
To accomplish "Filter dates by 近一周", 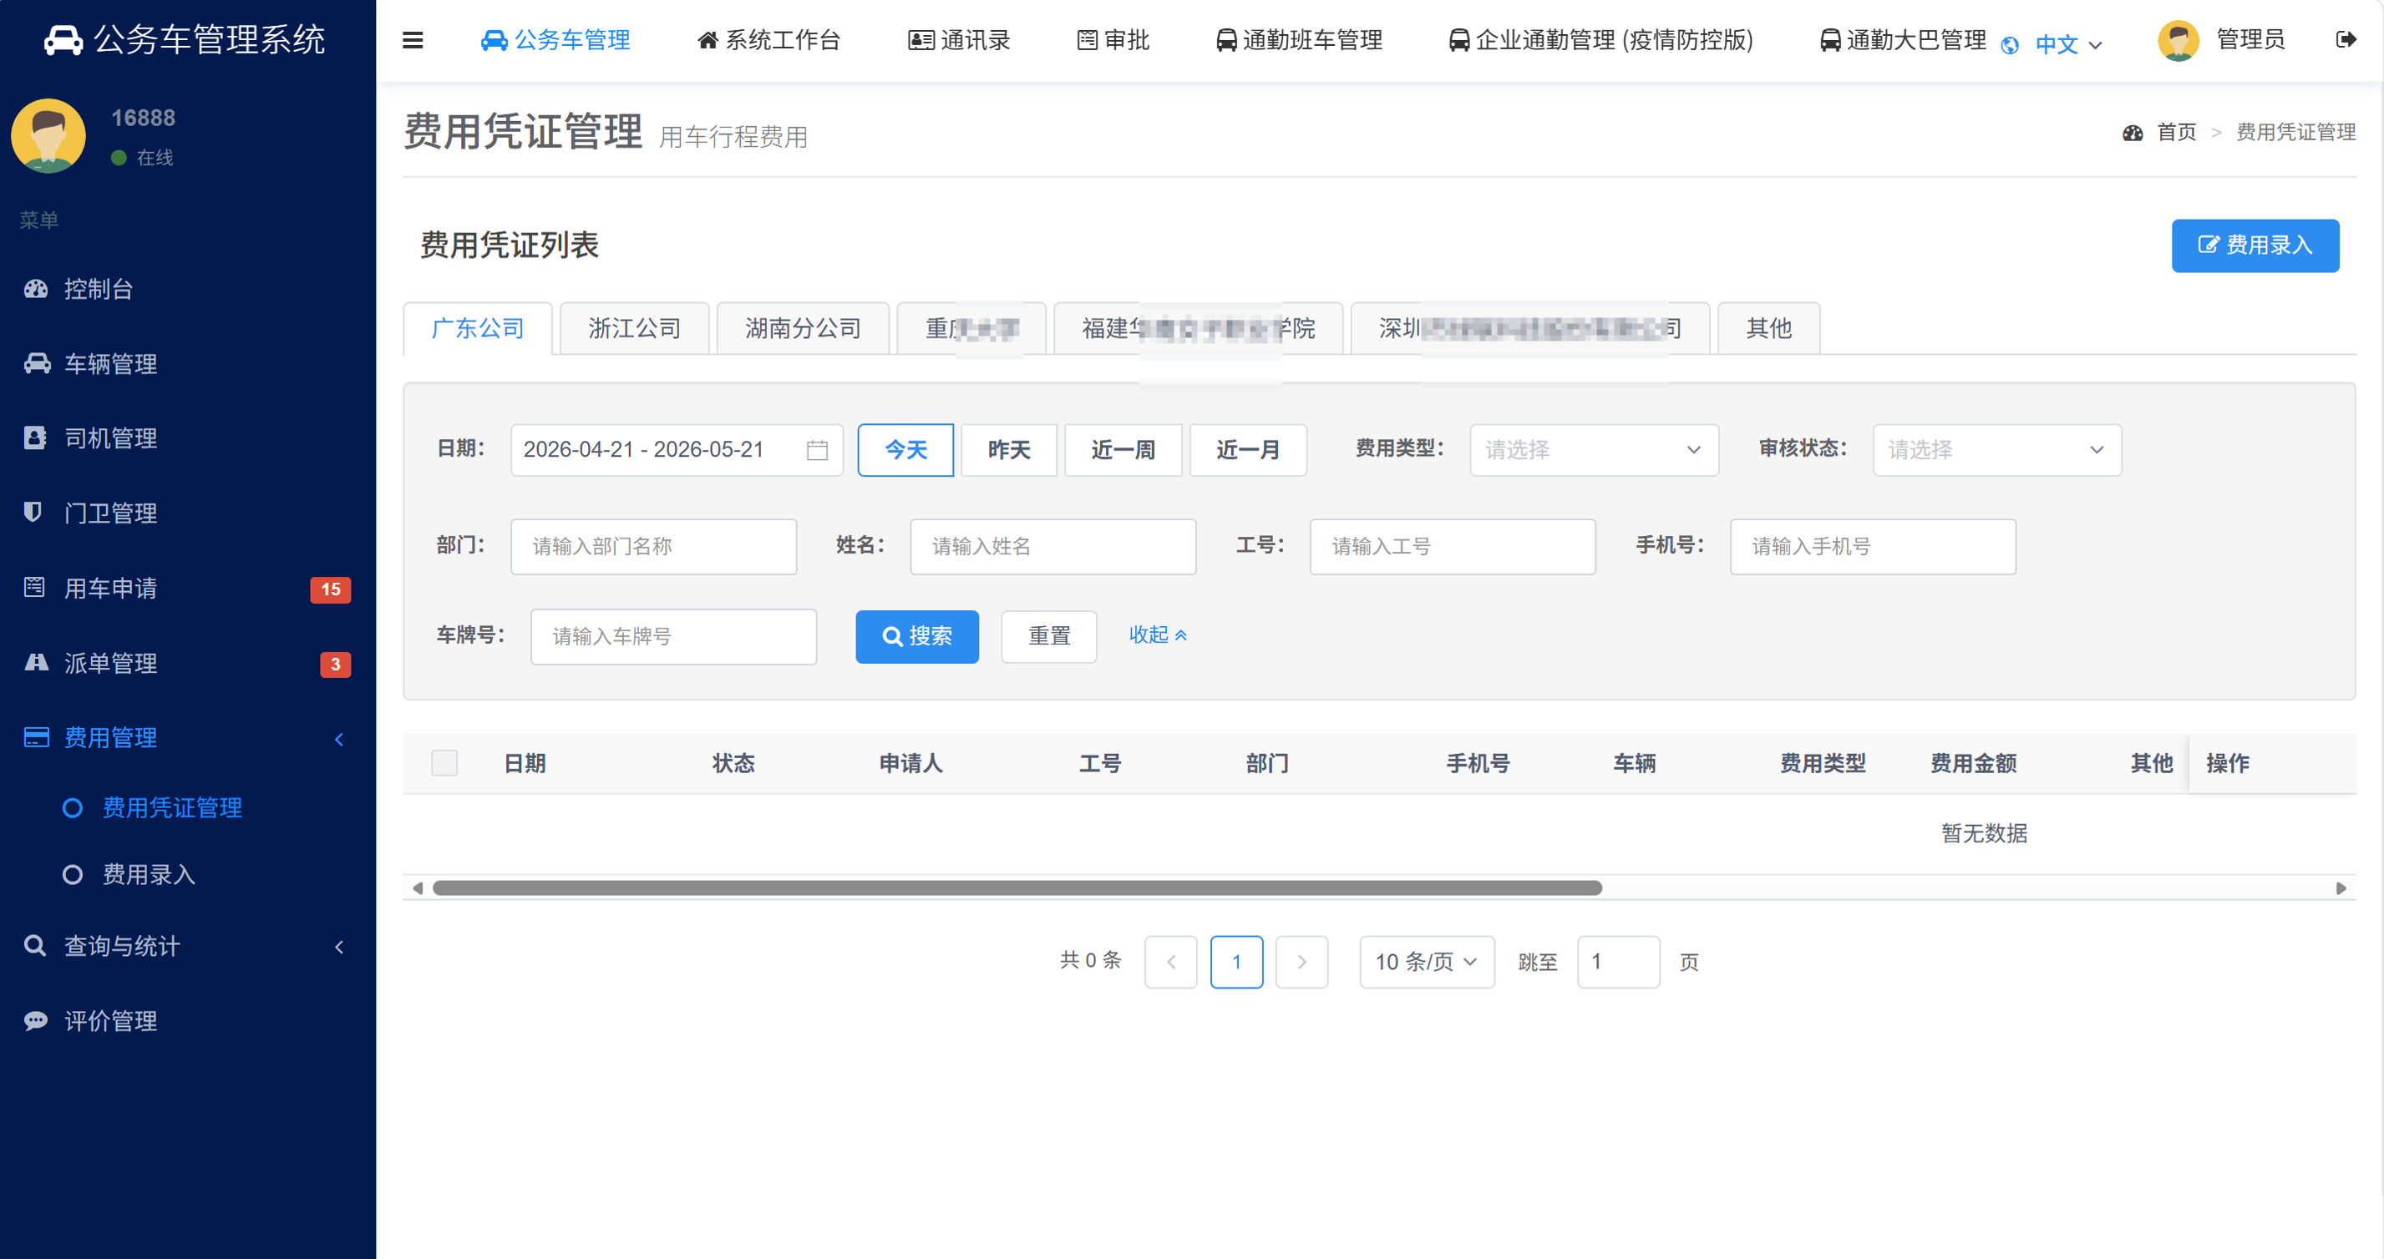I will (x=1123, y=451).
